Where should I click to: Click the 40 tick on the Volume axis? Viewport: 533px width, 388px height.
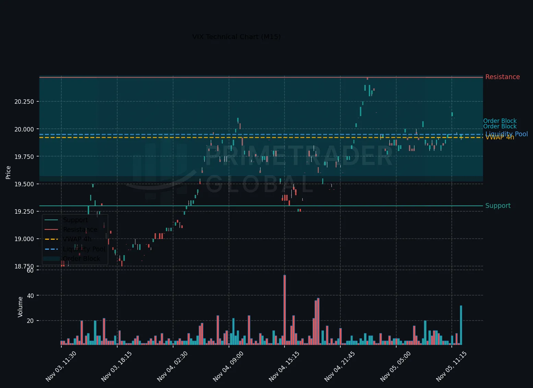click(31, 296)
